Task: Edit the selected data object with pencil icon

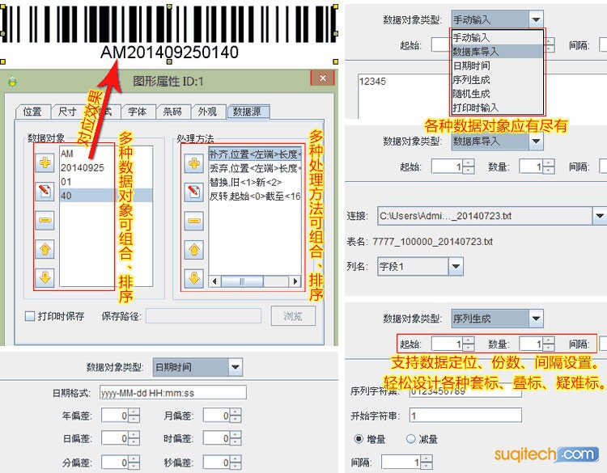Action: click(45, 191)
